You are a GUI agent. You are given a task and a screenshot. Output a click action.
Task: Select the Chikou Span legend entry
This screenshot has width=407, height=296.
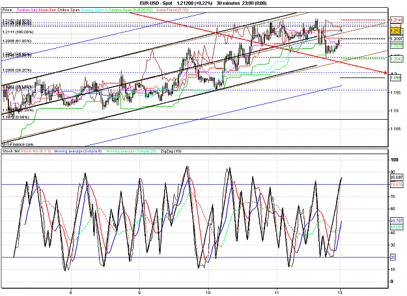pyautogui.click(x=68, y=10)
